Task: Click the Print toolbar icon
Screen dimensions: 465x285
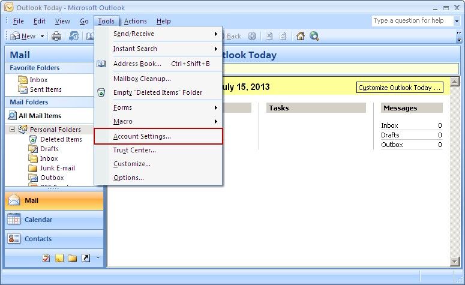Action: 56,36
